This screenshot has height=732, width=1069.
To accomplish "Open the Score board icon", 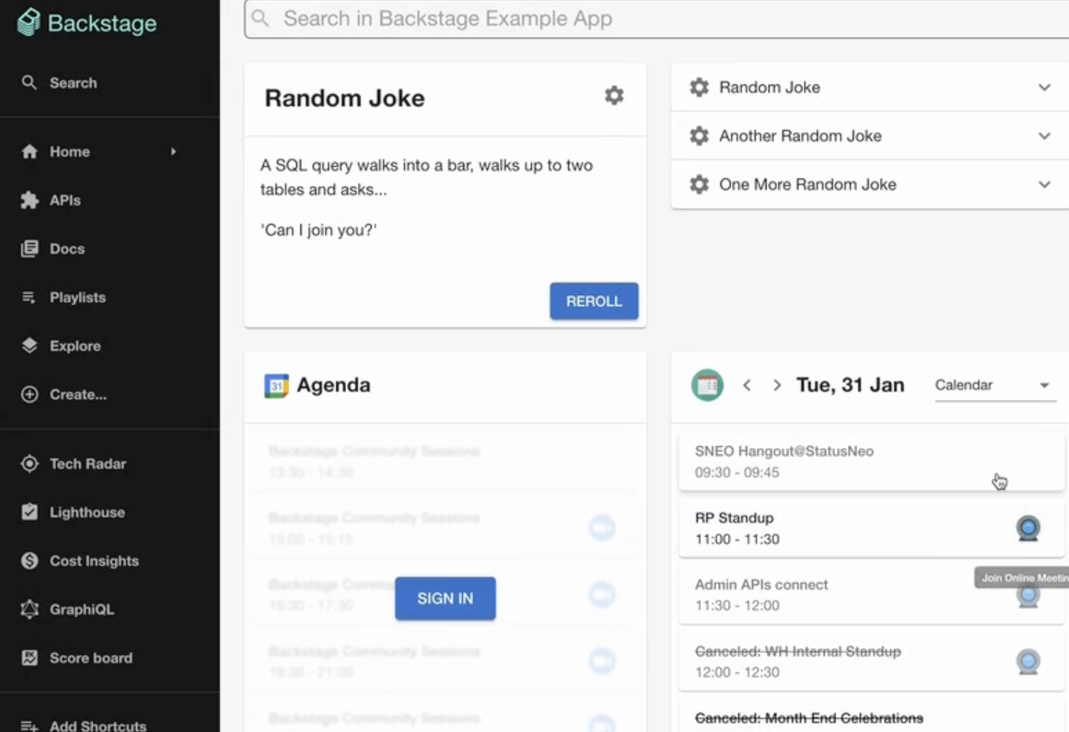I will (x=29, y=658).
